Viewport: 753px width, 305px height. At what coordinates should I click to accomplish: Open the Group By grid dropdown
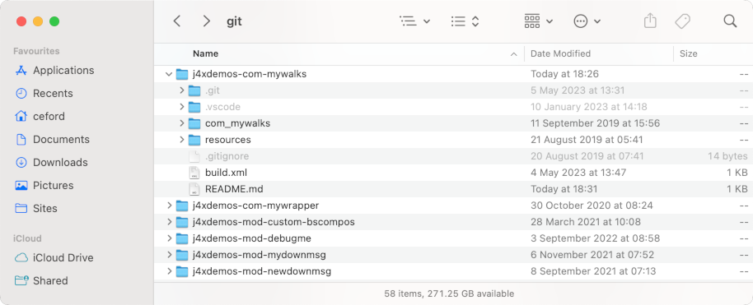pyautogui.click(x=538, y=21)
